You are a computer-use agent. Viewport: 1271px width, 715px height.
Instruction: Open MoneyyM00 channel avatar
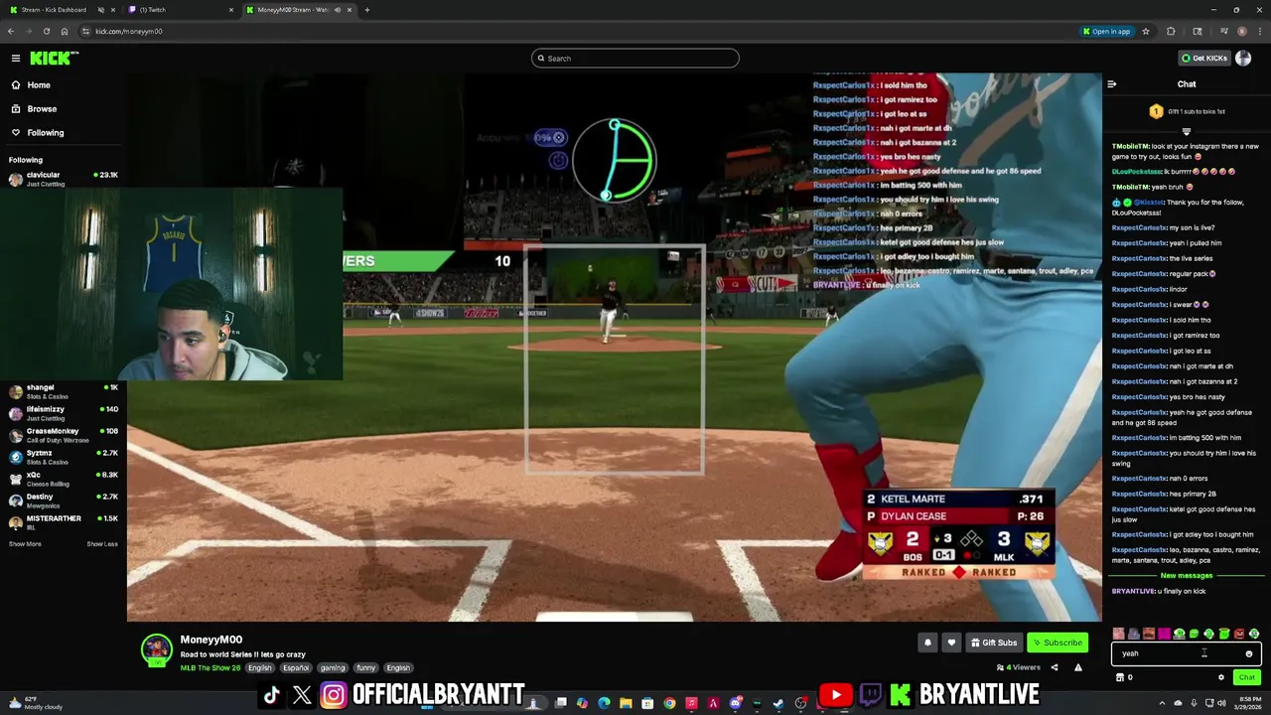click(x=156, y=649)
